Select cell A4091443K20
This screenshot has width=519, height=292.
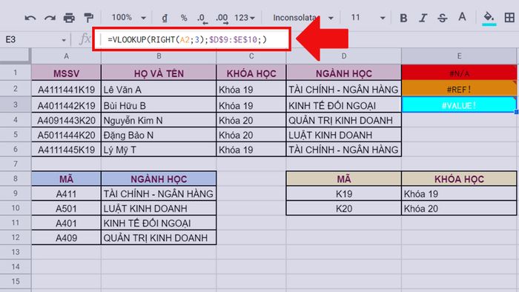[66, 120]
